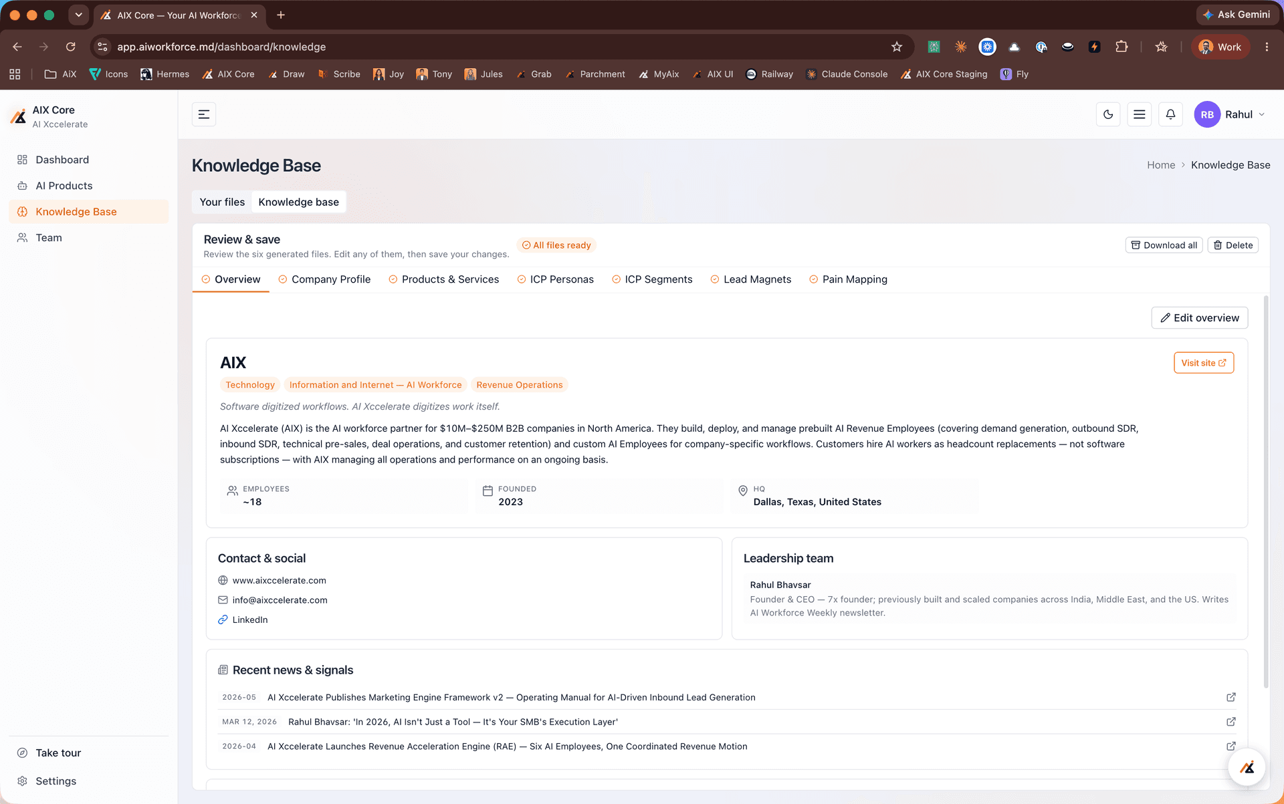Expand the Rahul user account dropdown
The width and height of the screenshot is (1284, 804).
(1230, 114)
